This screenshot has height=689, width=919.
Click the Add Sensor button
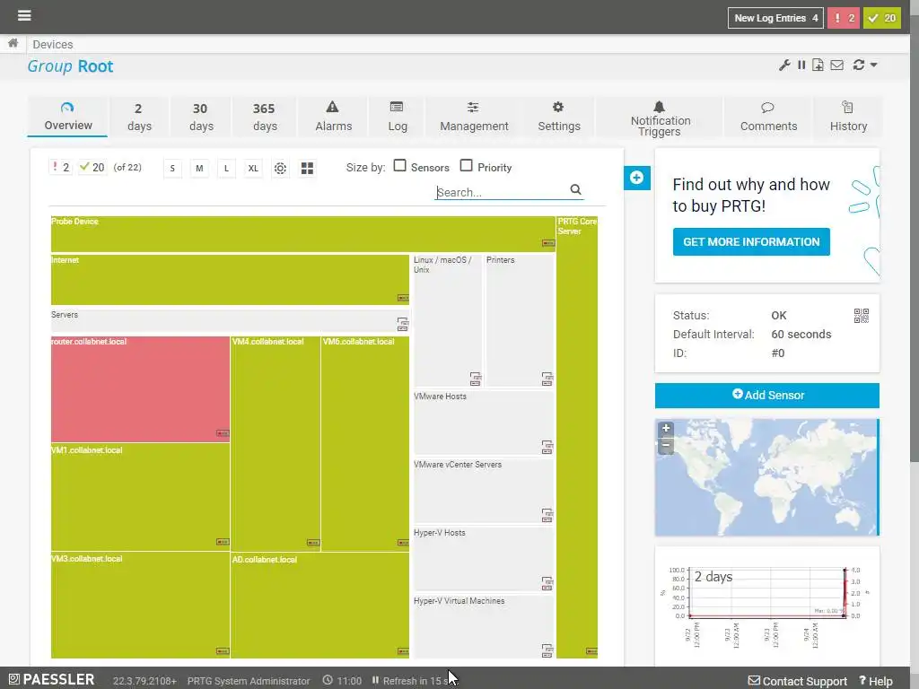[x=766, y=396]
